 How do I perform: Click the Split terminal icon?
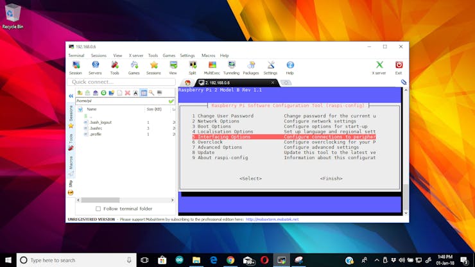[193, 67]
